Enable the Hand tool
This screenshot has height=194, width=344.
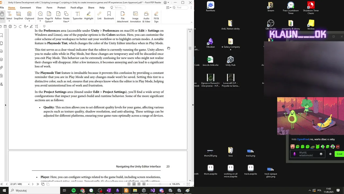pos(2,16)
